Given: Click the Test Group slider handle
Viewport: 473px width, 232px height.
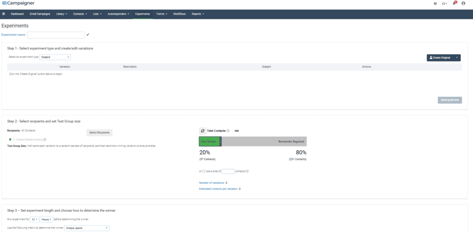Looking at the screenshot, I should tap(221, 142).
